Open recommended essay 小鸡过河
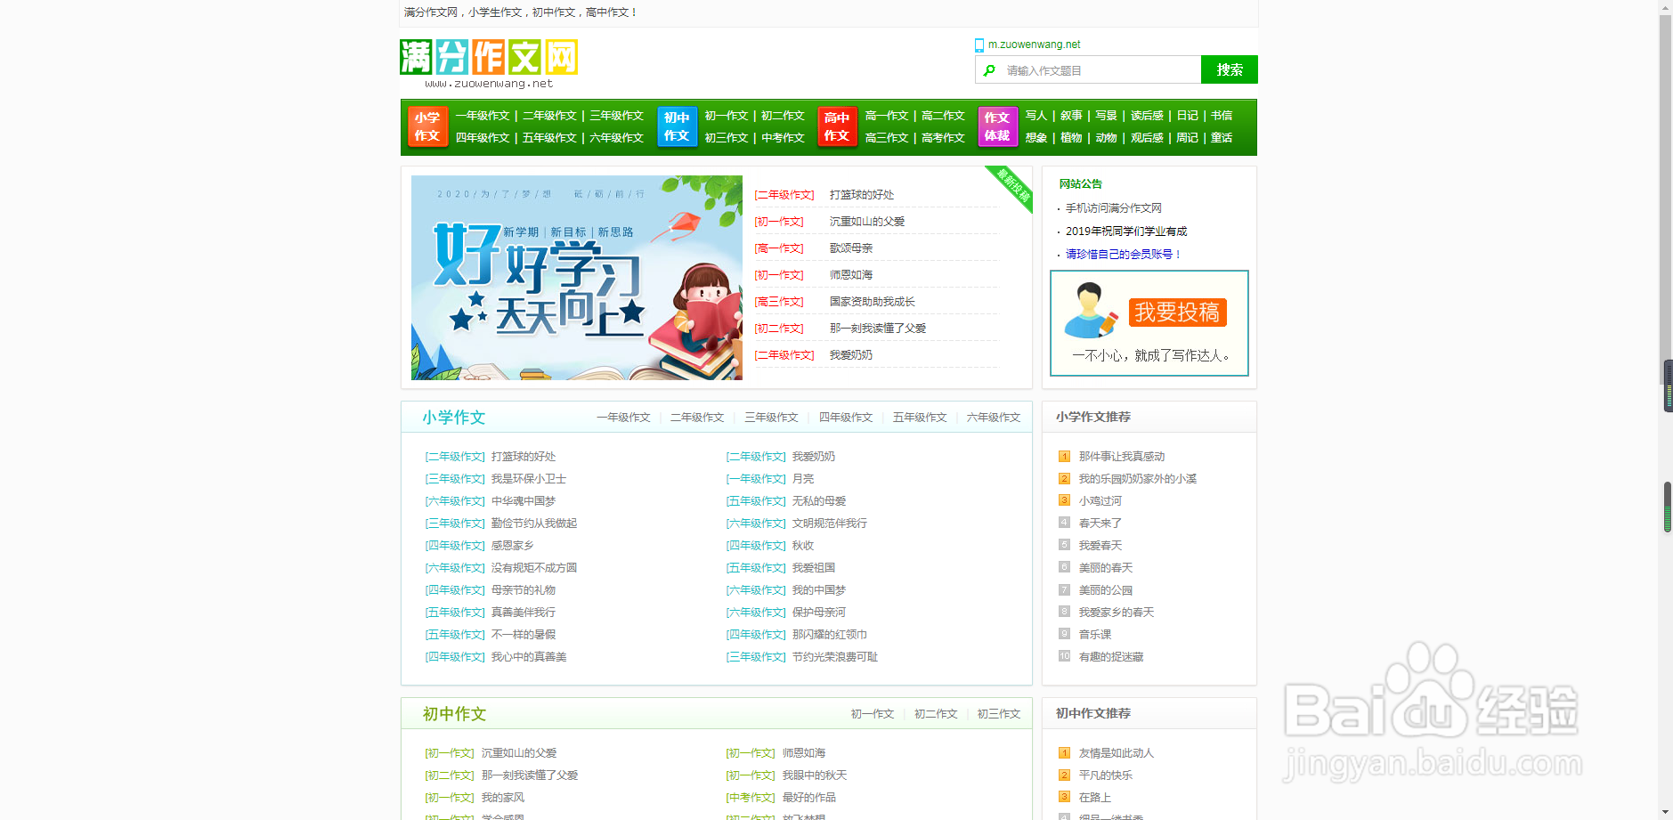Screen dimensions: 1673x820 tap(1100, 500)
